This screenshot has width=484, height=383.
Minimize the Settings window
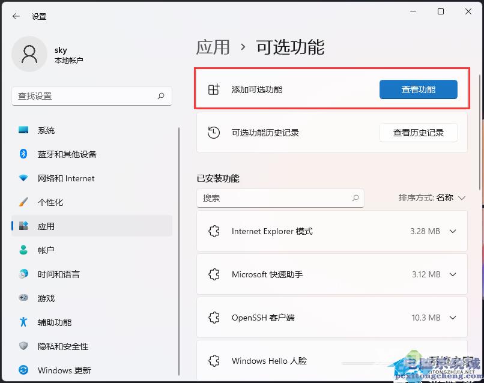coord(413,12)
